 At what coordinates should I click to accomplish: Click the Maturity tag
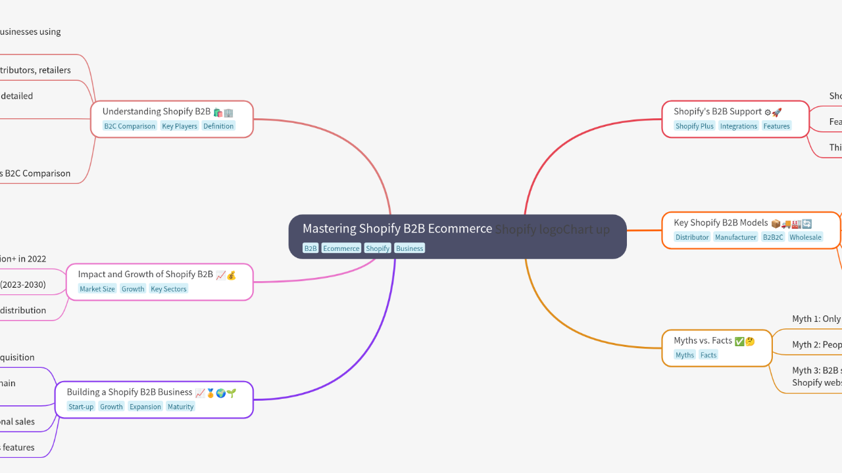tap(180, 407)
